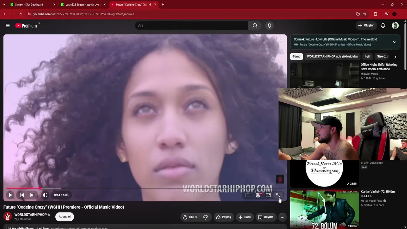Save the video with Kaydet

[266, 217]
